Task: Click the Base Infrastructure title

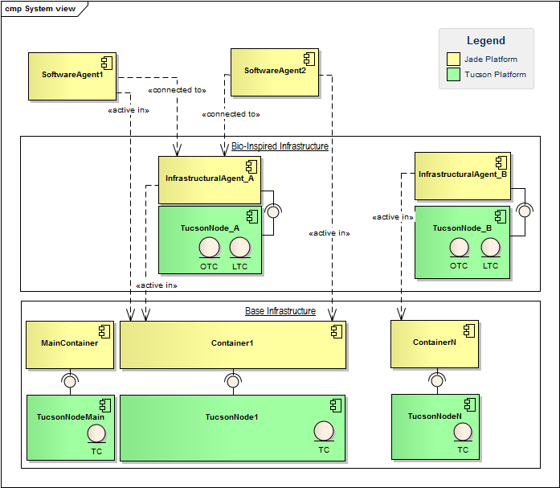Action: (280, 311)
